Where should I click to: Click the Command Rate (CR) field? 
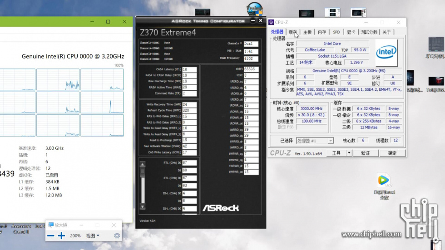click(x=190, y=93)
